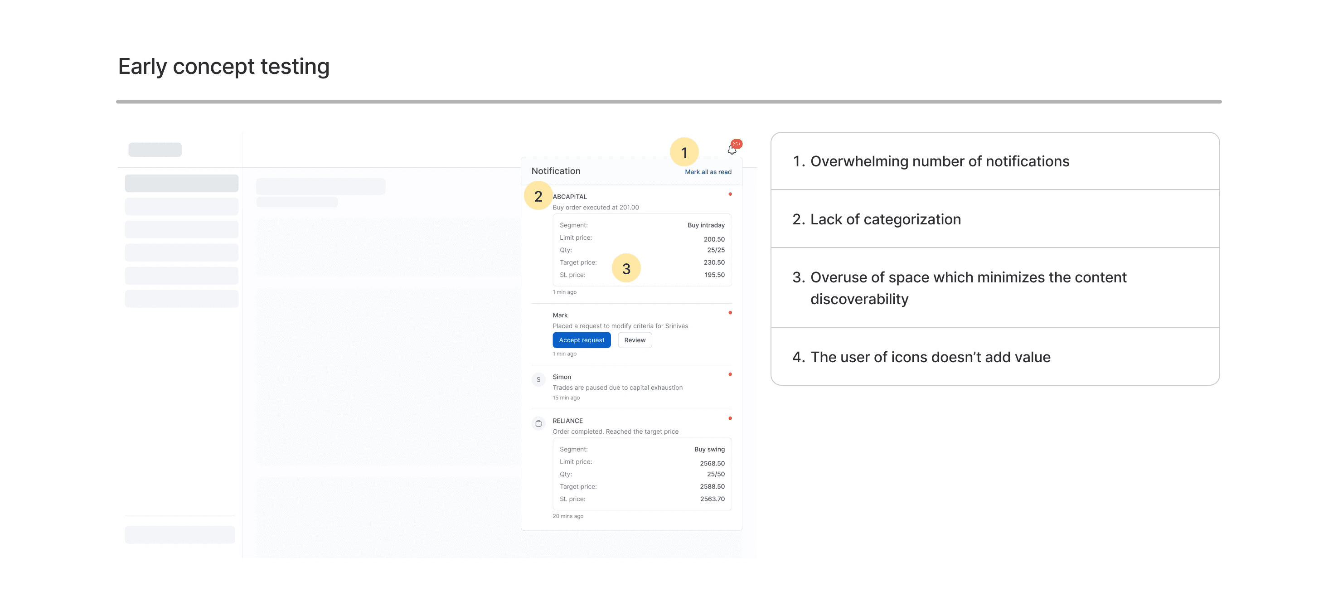The width and height of the screenshot is (1338, 606).
Task: Click the unread dot on RELIANCE notification
Action: click(x=730, y=418)
